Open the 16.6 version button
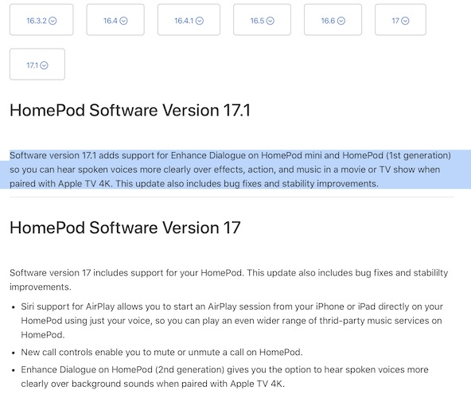This screenshot has height=398, width=471. pos(333,20)
